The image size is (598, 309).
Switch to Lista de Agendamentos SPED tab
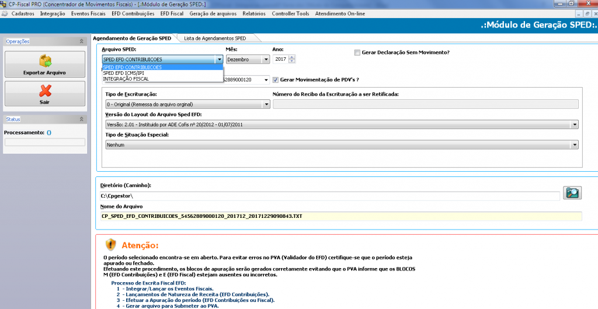[x=214, y=39]
